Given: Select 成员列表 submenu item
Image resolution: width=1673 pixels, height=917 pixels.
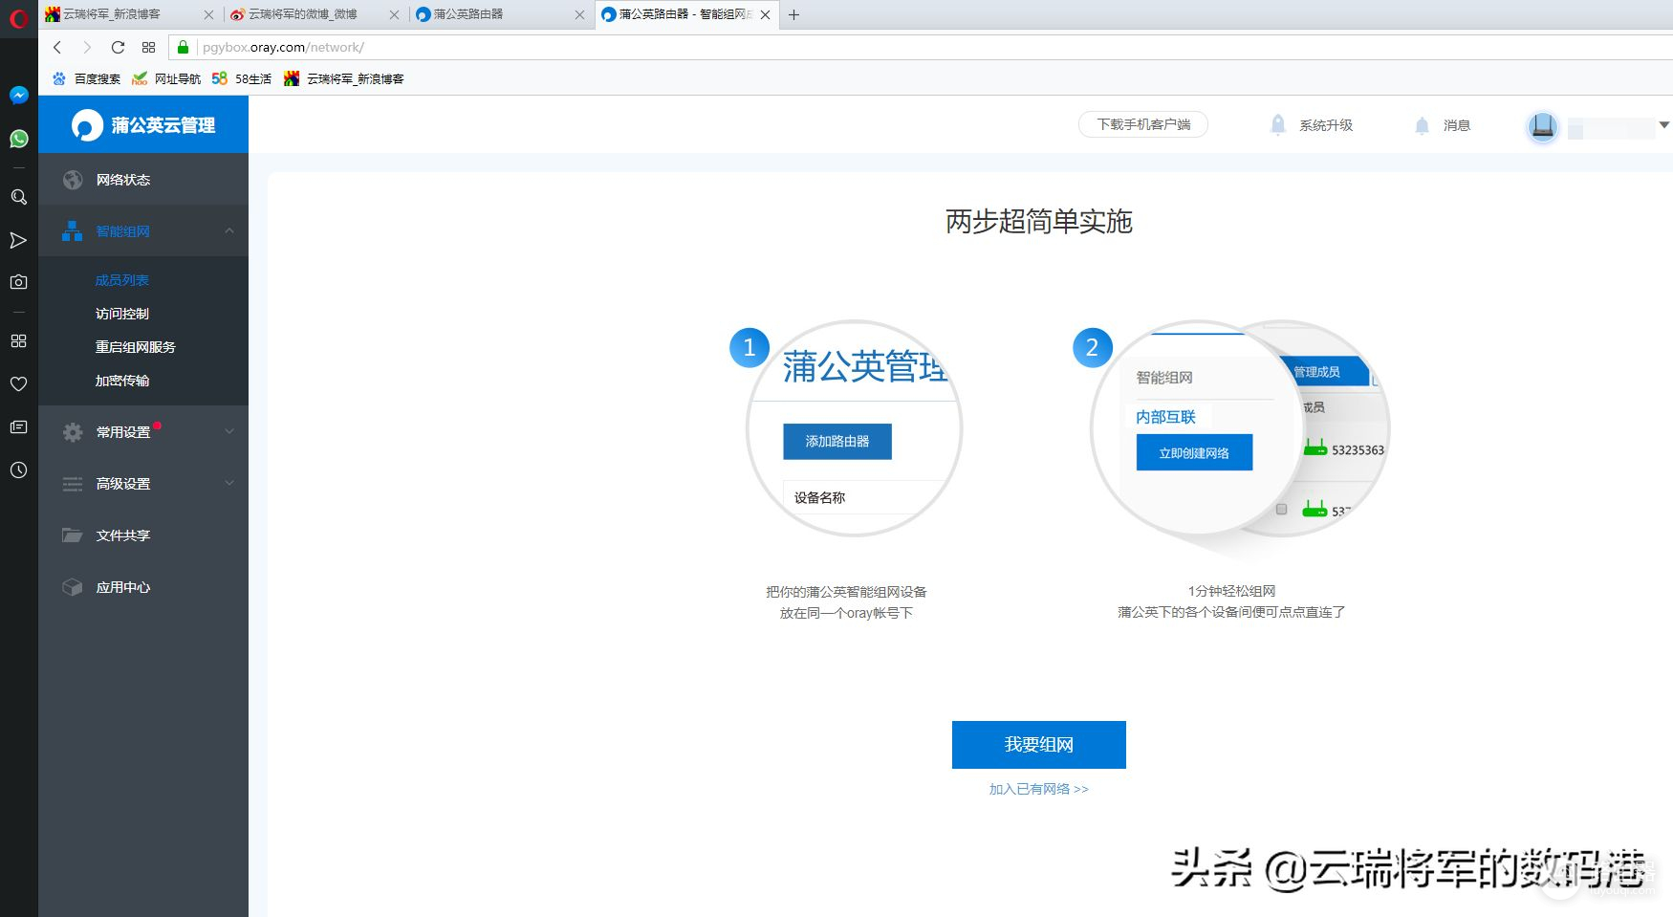Looking at the screenshot, I should click(122, 280).
